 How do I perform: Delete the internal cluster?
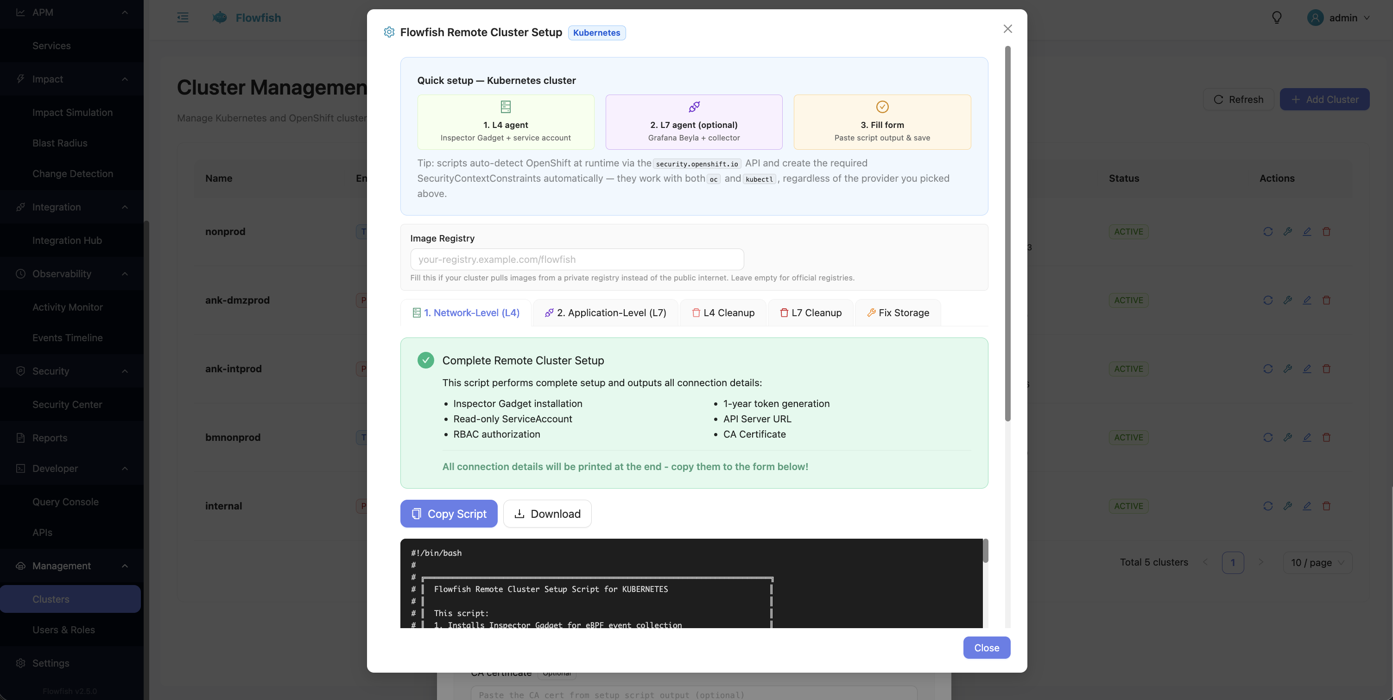coord(1326,506)
